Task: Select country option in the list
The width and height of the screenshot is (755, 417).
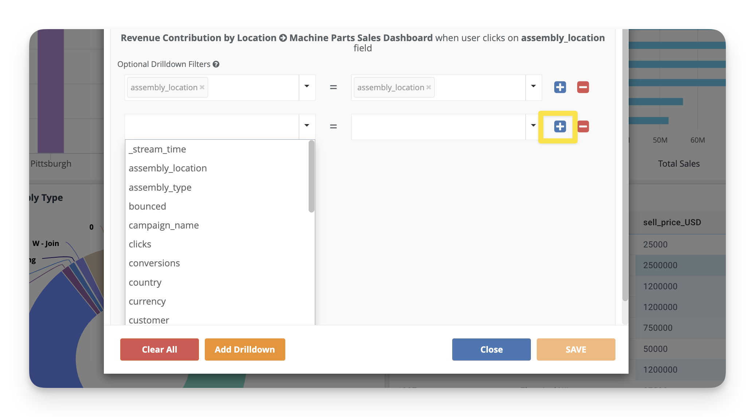Action: click(x=145, y=282)
